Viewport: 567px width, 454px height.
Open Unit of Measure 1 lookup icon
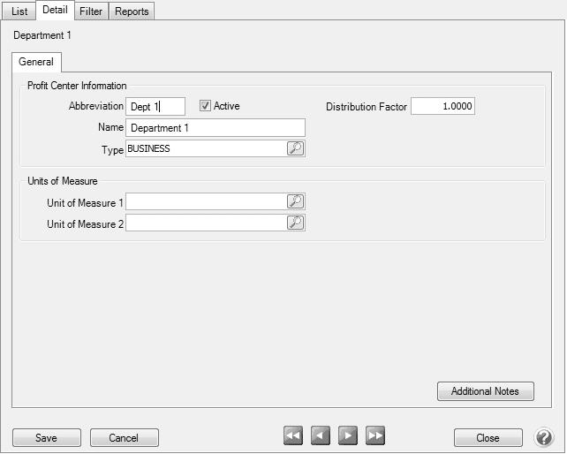click(296, 202)
